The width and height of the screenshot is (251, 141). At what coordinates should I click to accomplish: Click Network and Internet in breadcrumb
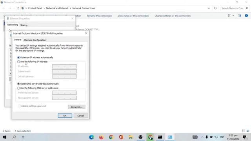point(57,8)
